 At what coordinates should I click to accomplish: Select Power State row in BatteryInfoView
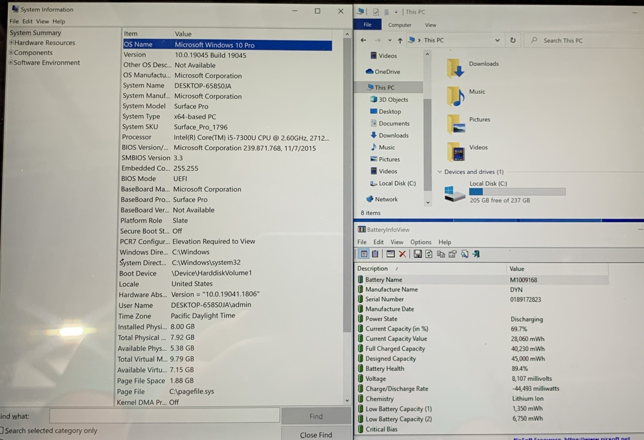click(483, 319)
